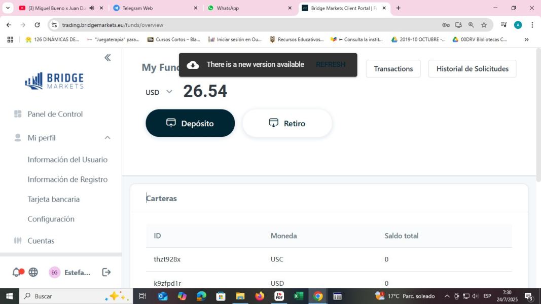This screenshot has width=541, height=304.
Task: Click the Saldo total column header
Action: 402,236
